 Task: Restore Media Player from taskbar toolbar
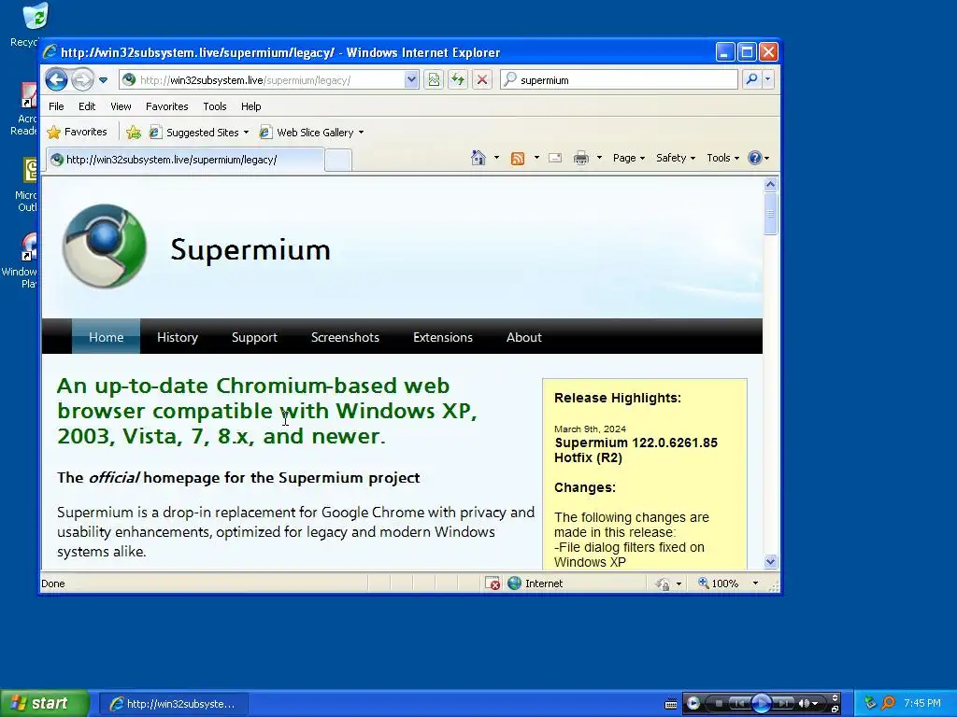pyautogui.click(x=835, y=709)
